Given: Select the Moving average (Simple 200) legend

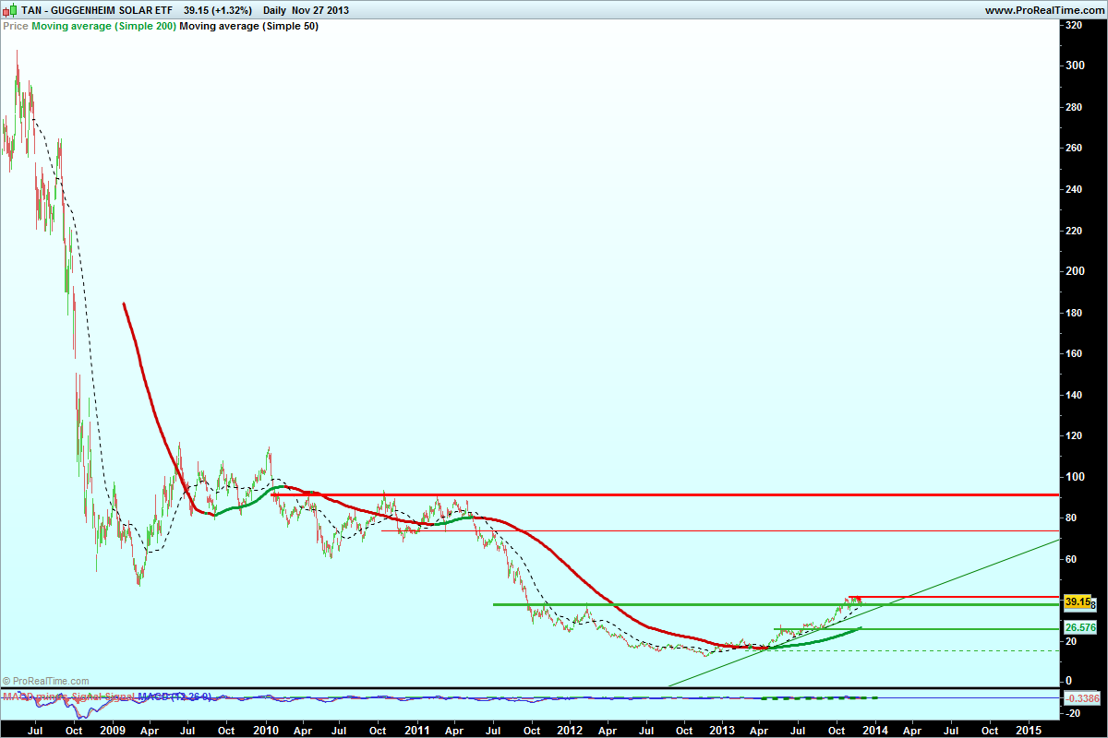Looking at the screenshot, I should (x=103, y=27).
